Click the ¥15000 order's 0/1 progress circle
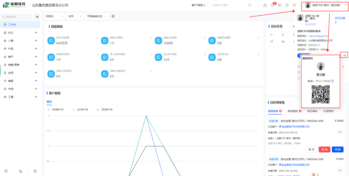349x176 pixels. pos(340,132)
